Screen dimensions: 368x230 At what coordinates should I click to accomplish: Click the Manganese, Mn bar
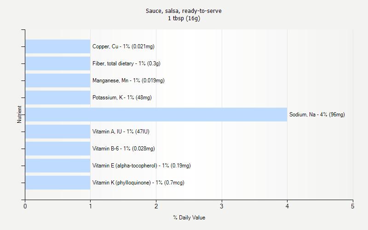(57, 80)
